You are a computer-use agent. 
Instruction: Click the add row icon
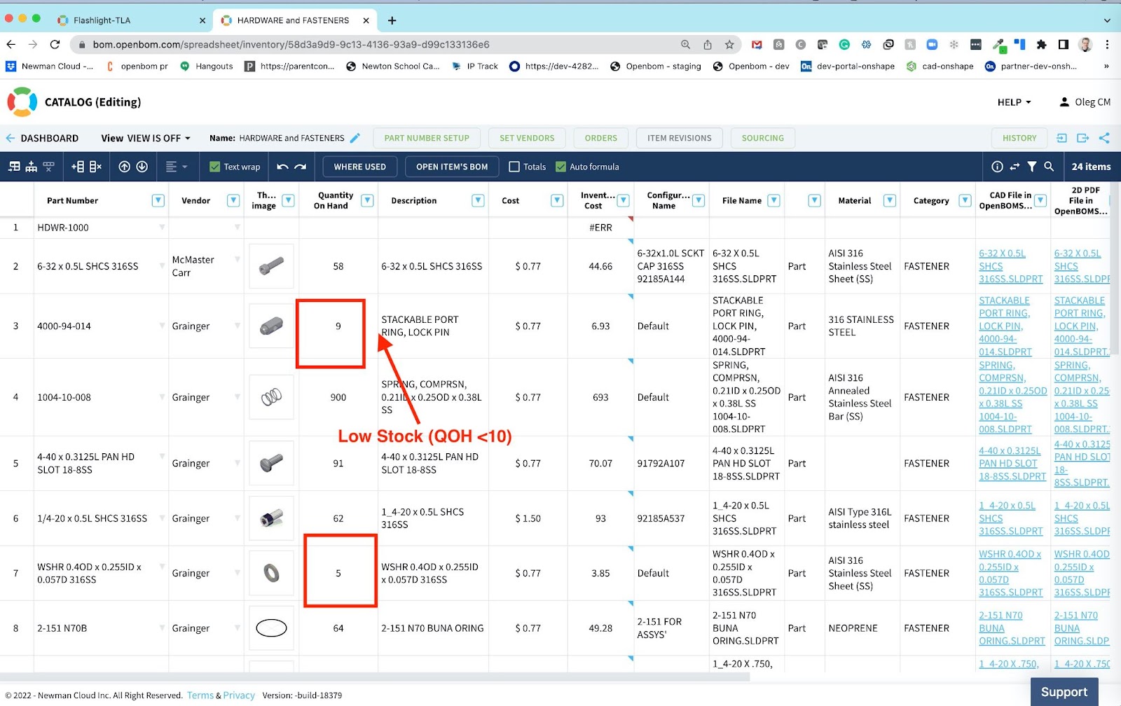coord(78,167)
